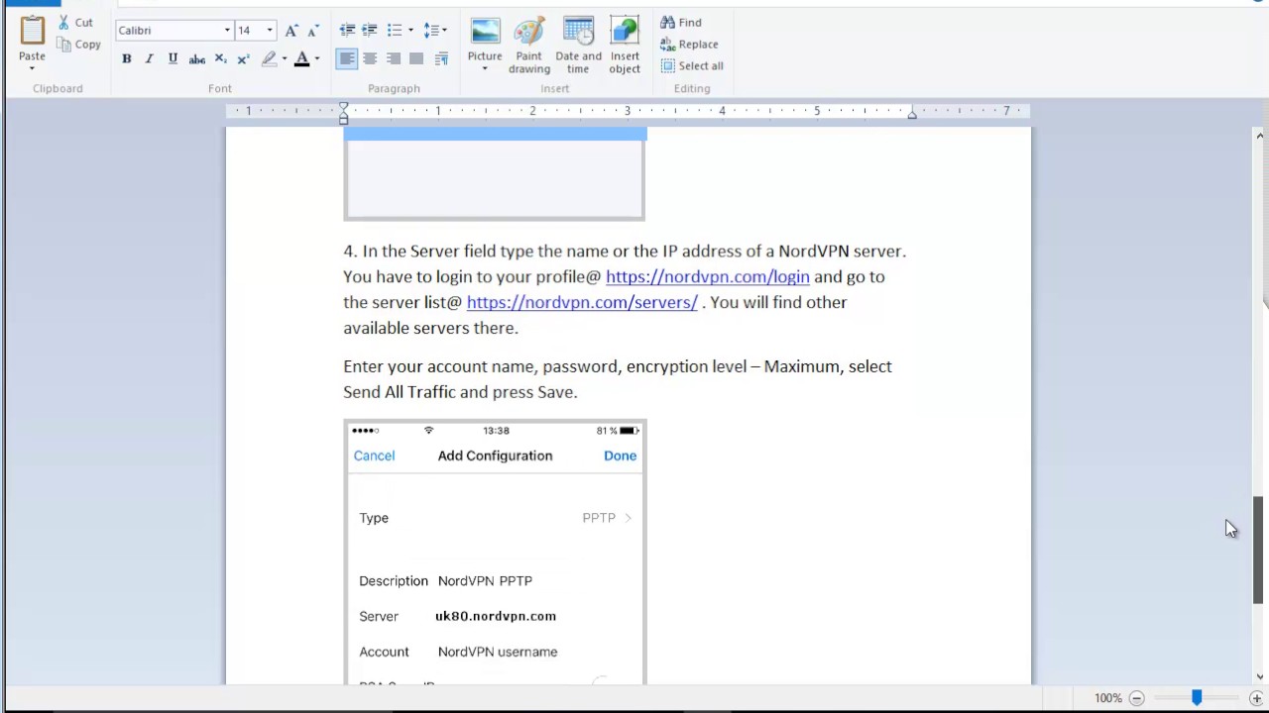Open the highlight color dropdown arrow
The width and height of the screenshot is (1269, 713).
(x=285, y=59)
